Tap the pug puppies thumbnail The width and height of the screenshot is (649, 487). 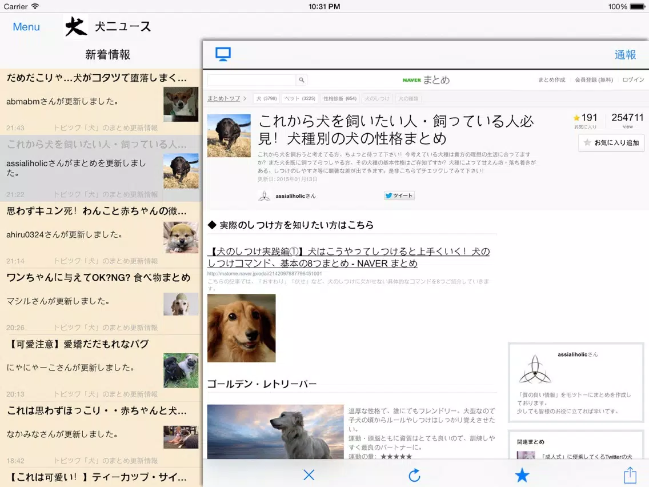coord(181,370)
